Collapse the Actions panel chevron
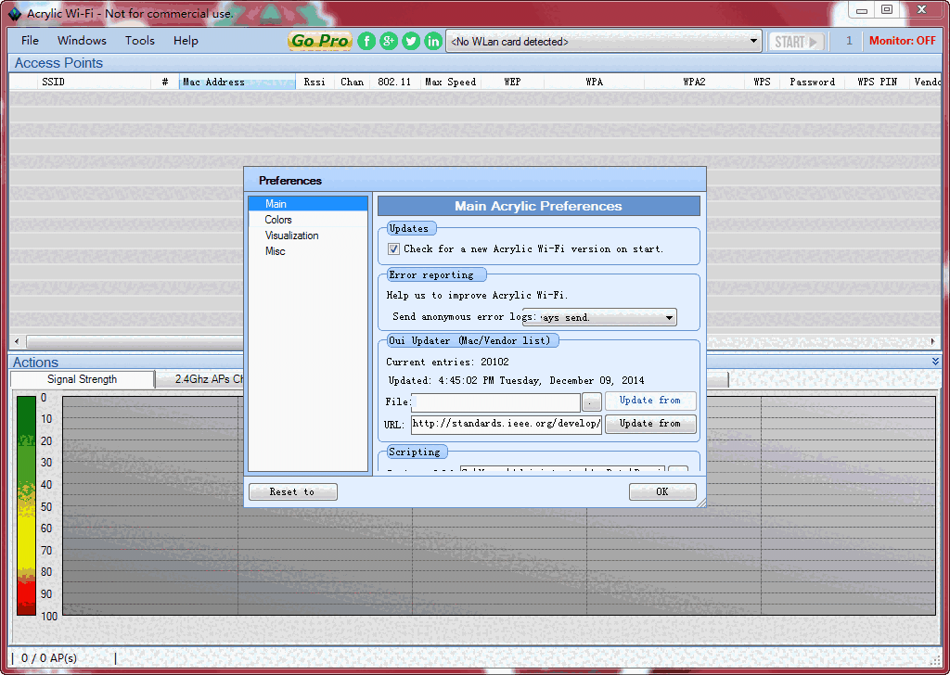Viewport: 950px width, 675px height. 935,361
